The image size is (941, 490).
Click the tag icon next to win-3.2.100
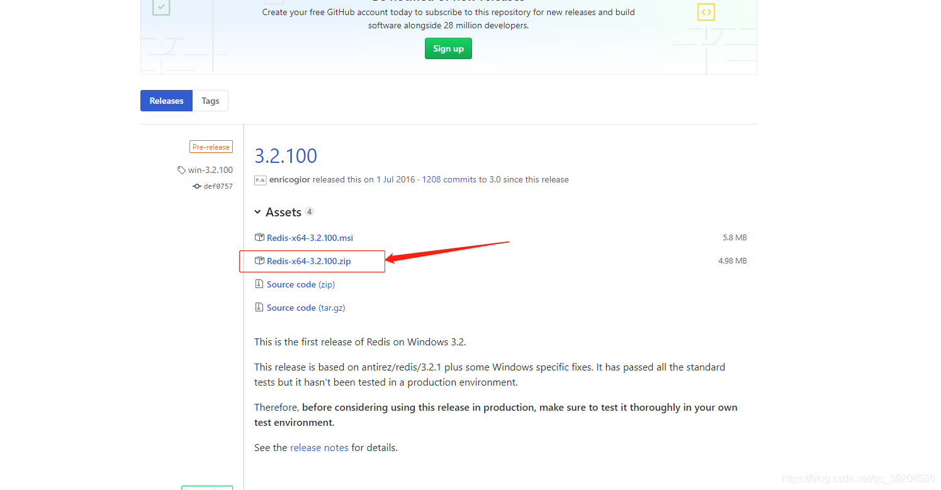pos(181,169)
